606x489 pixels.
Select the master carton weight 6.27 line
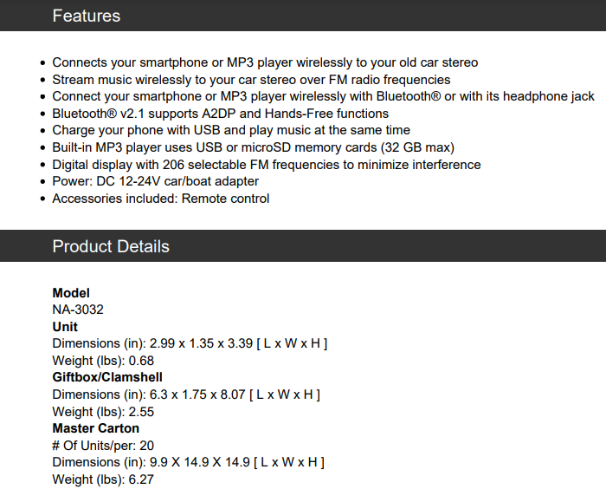103,479
